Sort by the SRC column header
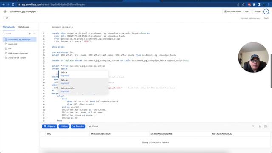This screenshot has width=272, height=153. pos(49,134)
